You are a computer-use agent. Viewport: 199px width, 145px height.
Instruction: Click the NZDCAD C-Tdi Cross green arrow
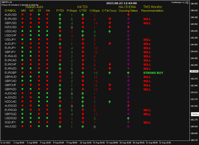tap(110, 102)
